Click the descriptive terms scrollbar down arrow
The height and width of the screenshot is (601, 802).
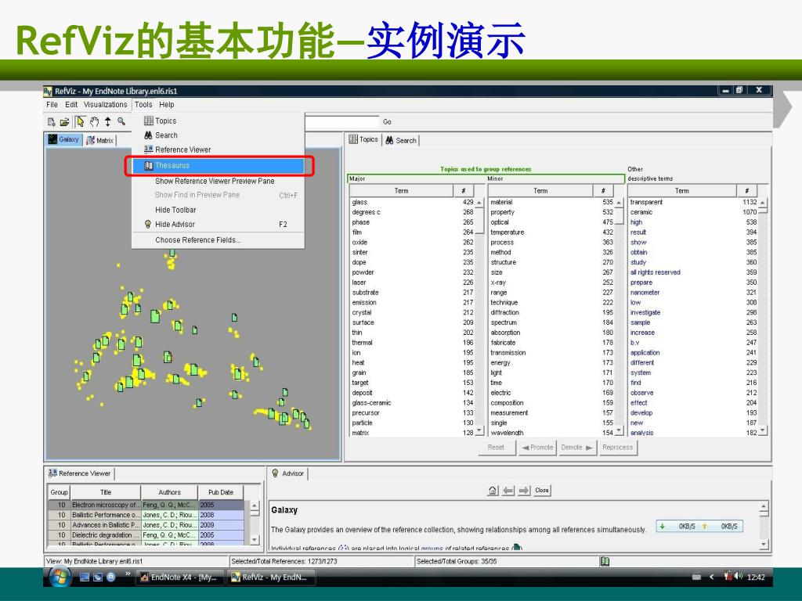763,431
